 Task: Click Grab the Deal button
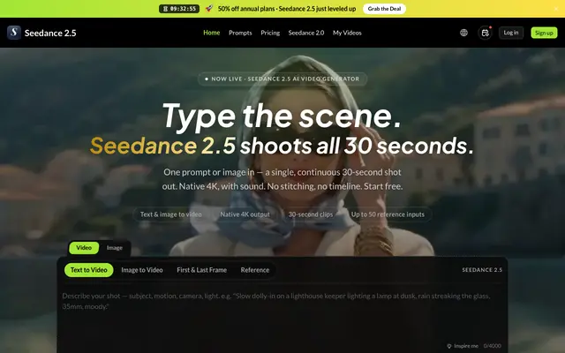tap(384, 9)
